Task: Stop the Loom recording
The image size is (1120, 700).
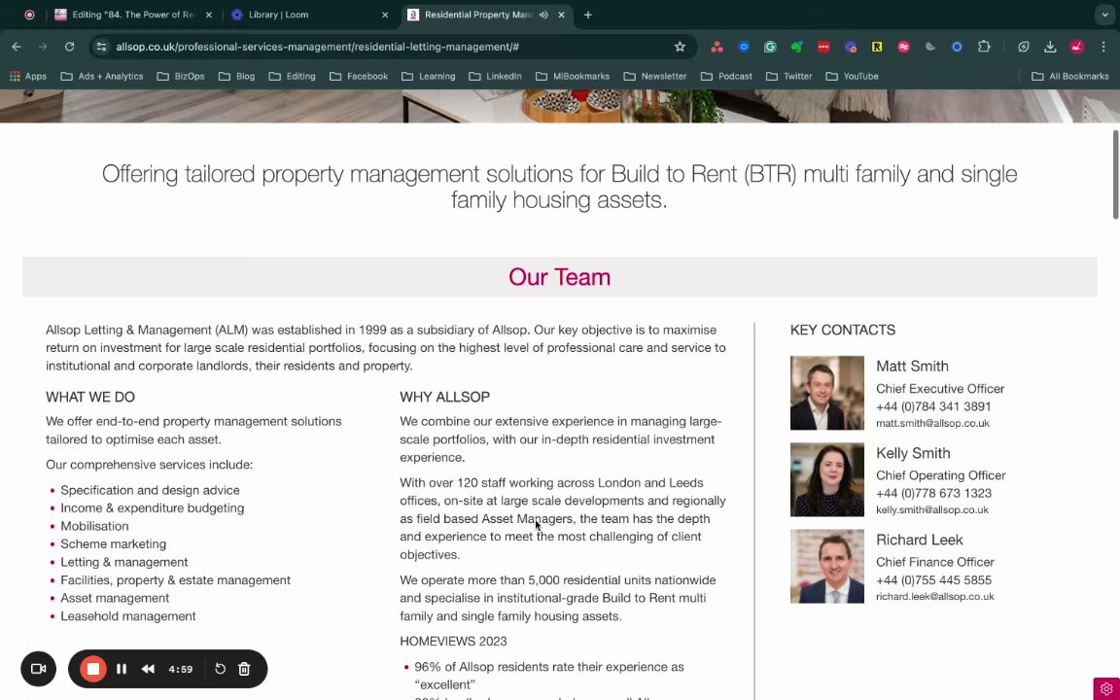Action: click(93, 669)
